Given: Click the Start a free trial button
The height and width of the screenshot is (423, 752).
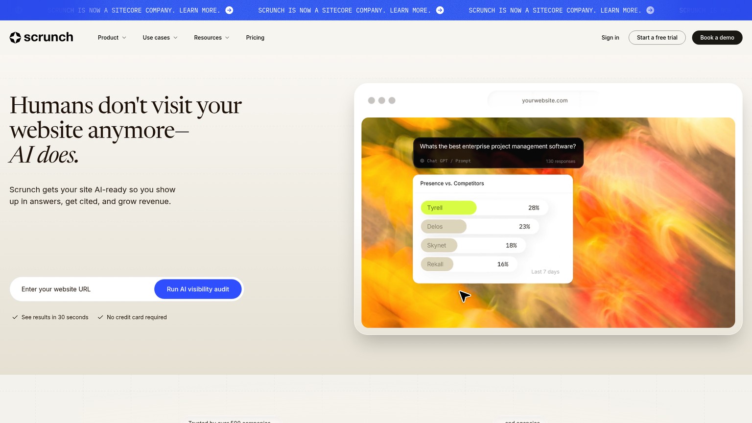Looking at the screenshot, I should coord(657,38).
